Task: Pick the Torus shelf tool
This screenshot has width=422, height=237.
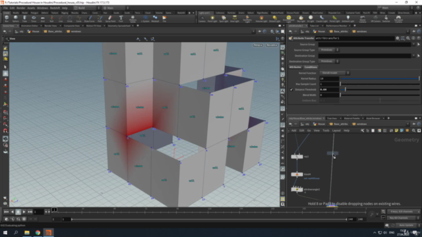Action: click(x=34, y=18)
